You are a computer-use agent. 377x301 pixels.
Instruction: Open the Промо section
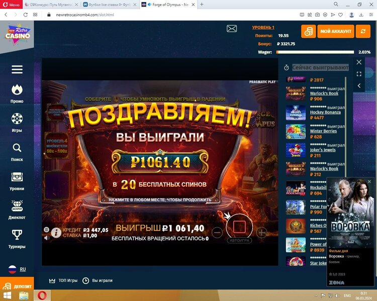[17, 94]
